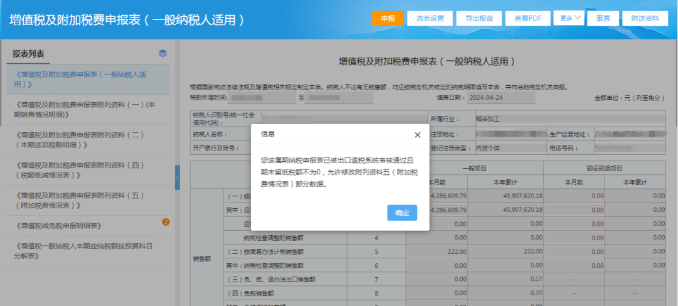Open 附送资料 in the top bar
678x306 pixels.
tap(645, 19)
